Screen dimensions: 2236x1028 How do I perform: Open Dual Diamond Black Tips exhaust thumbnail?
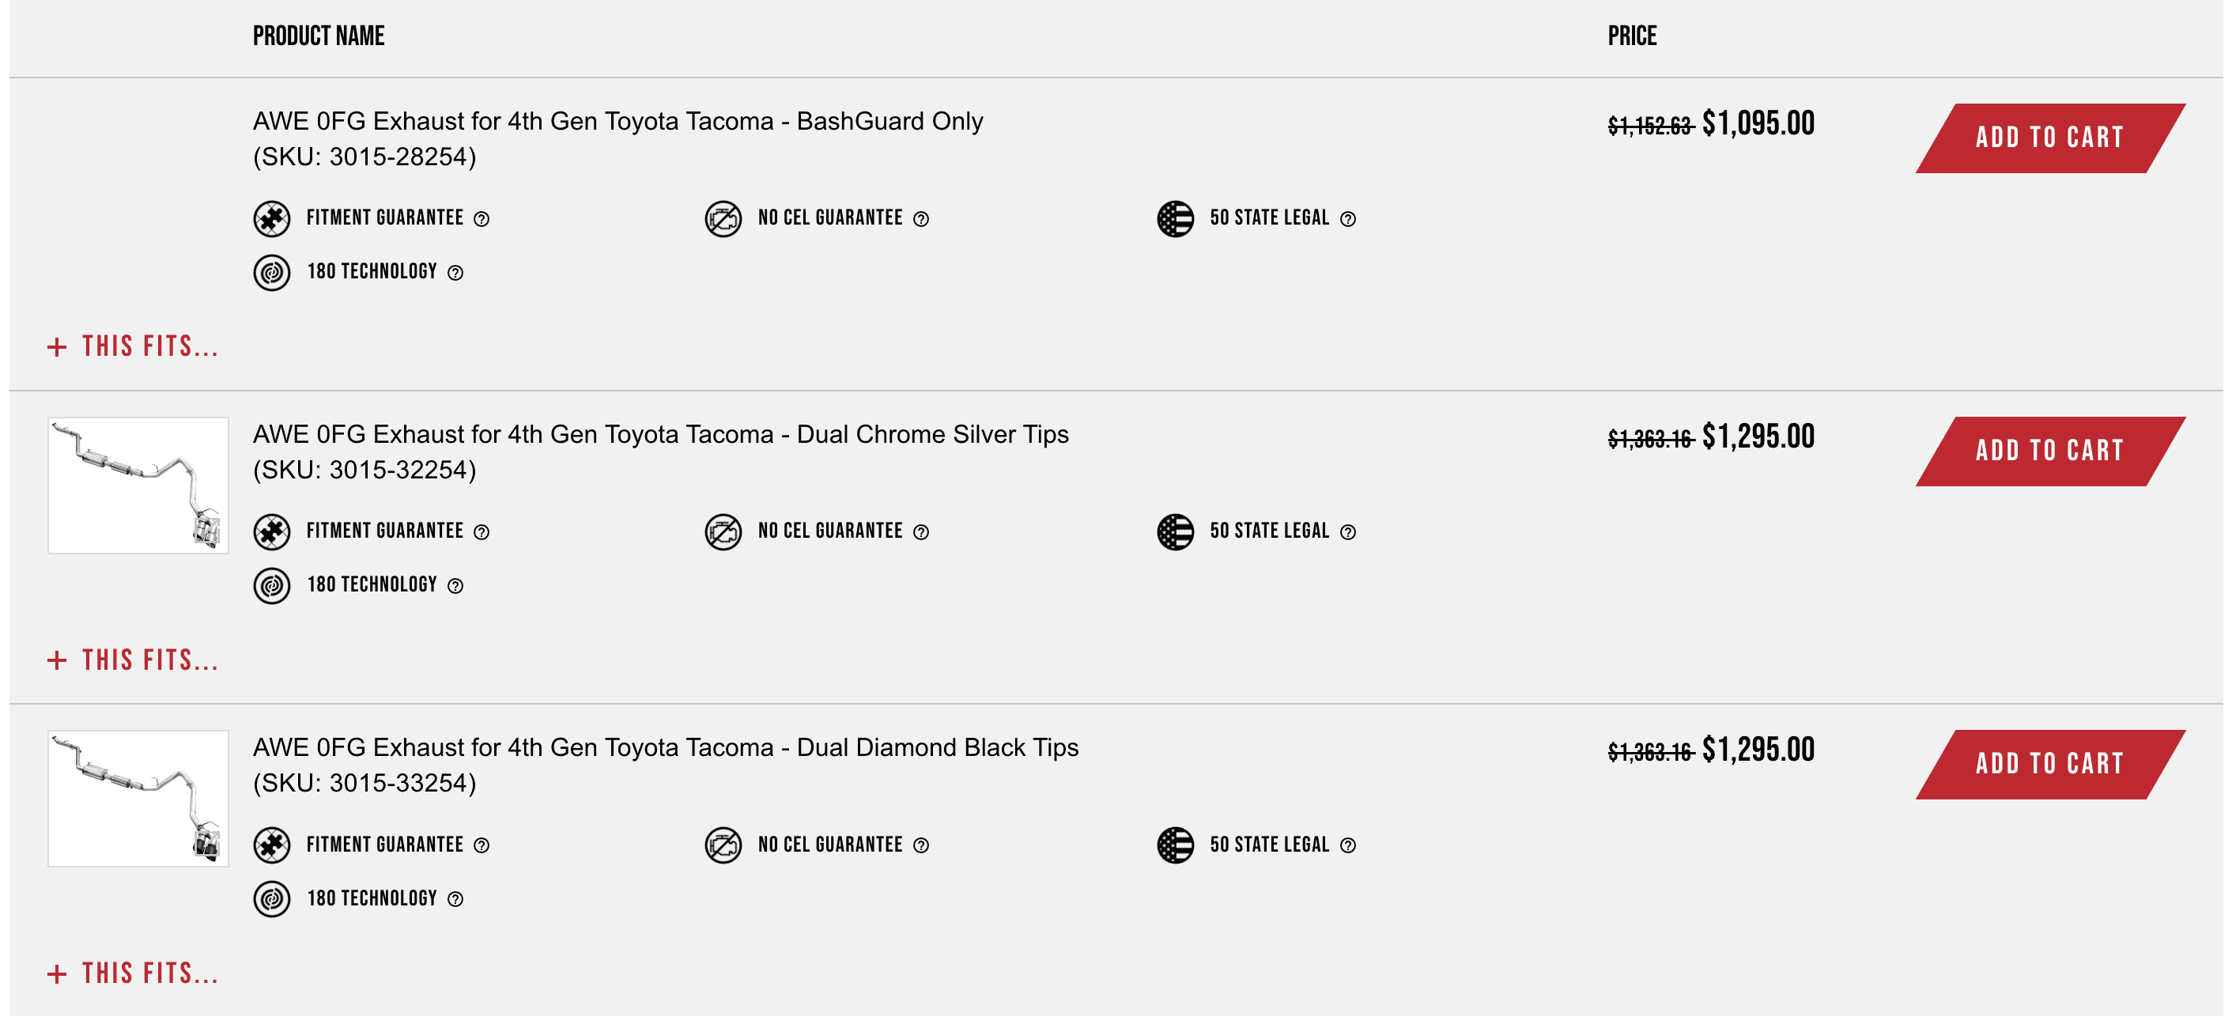(138, 799)
